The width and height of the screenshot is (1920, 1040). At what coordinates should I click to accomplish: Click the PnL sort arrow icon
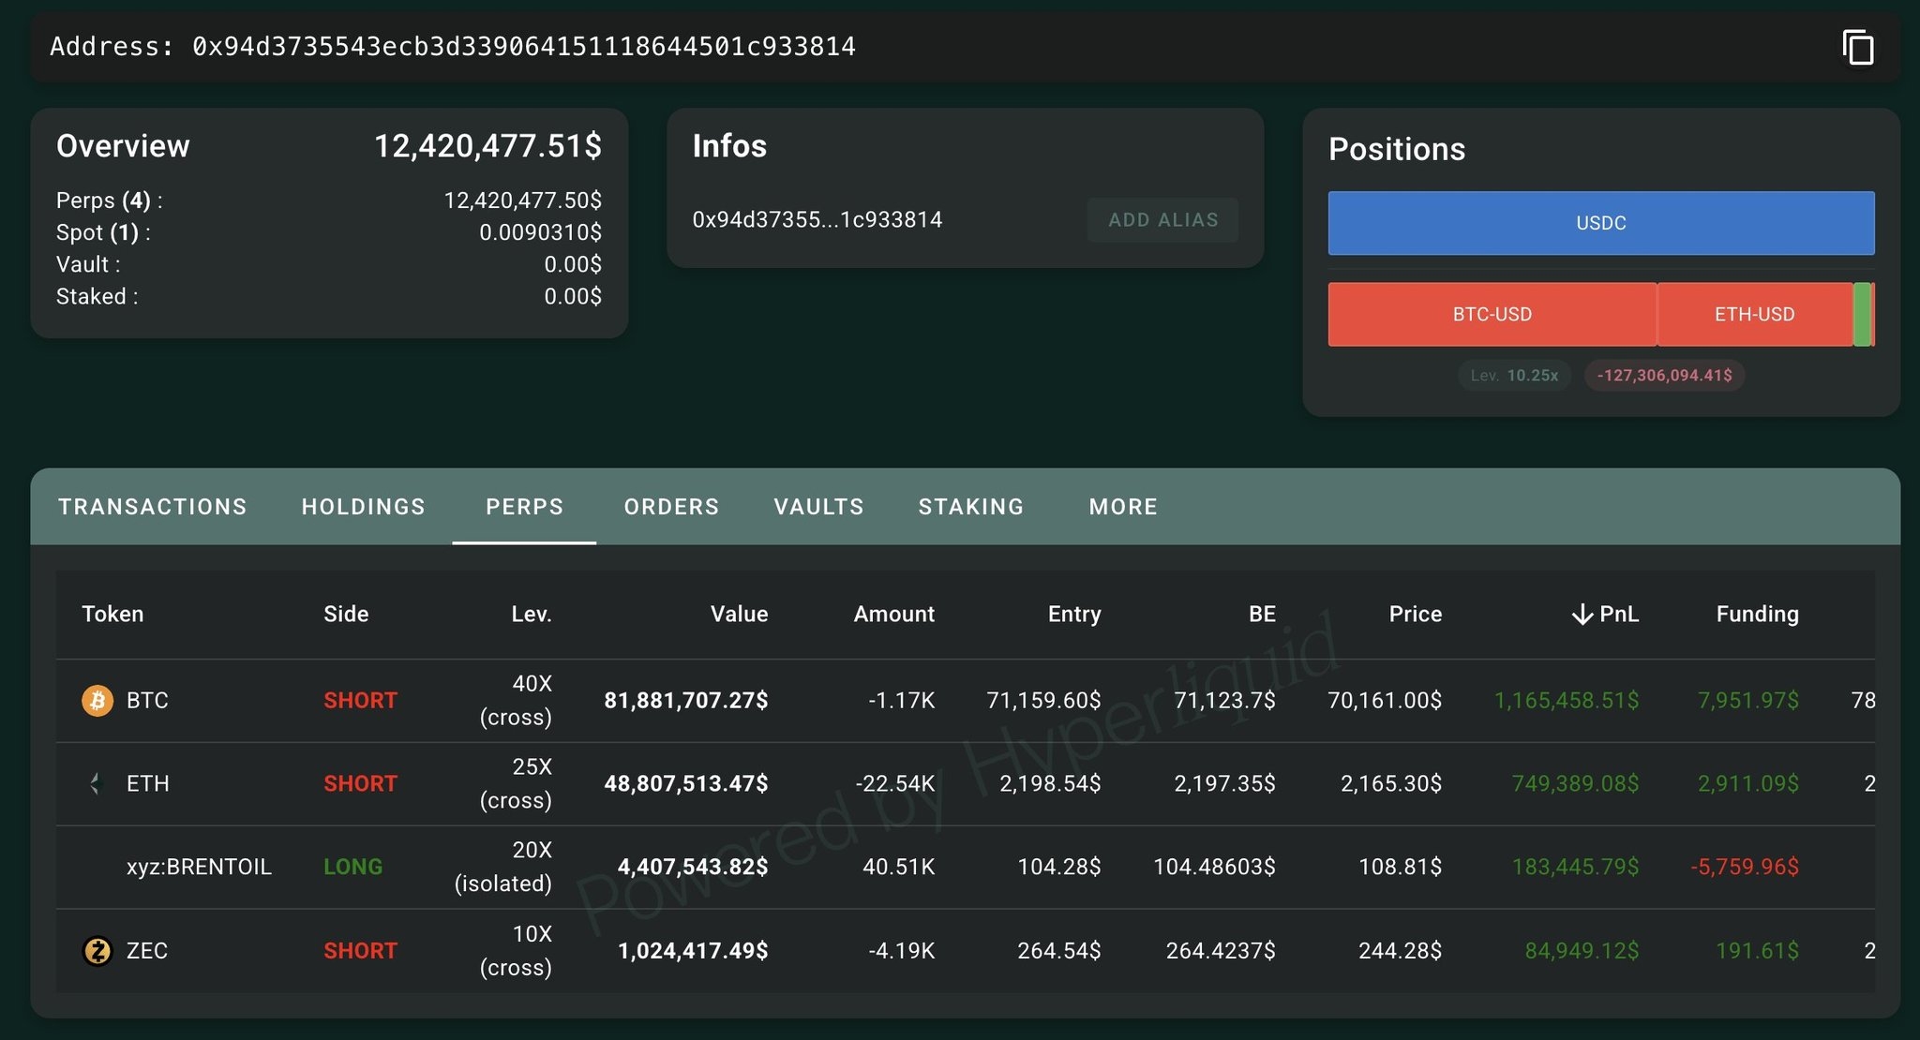pos(1582,615)
